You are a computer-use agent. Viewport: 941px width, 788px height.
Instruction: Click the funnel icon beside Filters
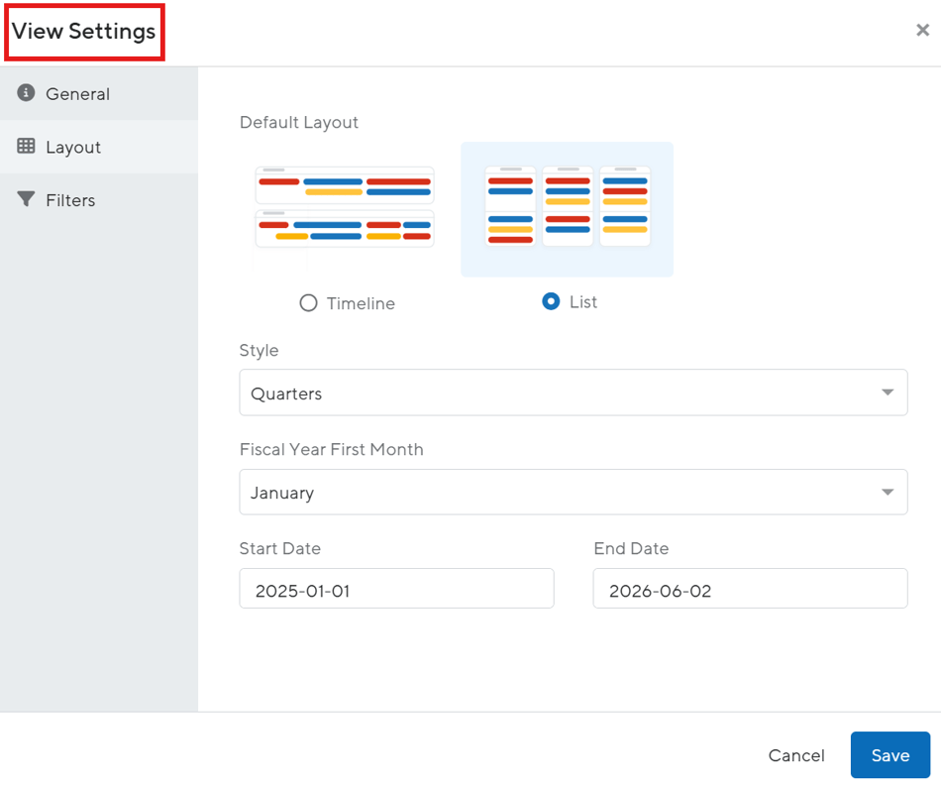[27, 199]
